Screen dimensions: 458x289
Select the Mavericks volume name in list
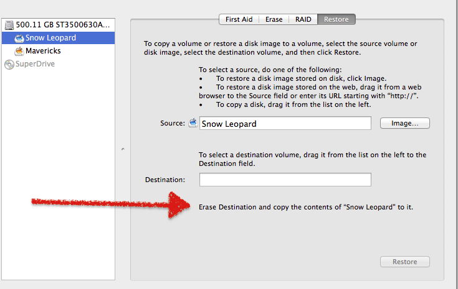(43, 51)
